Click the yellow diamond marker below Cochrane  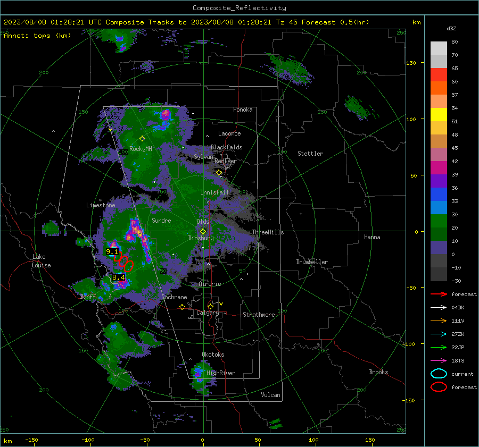coord(182,307)
